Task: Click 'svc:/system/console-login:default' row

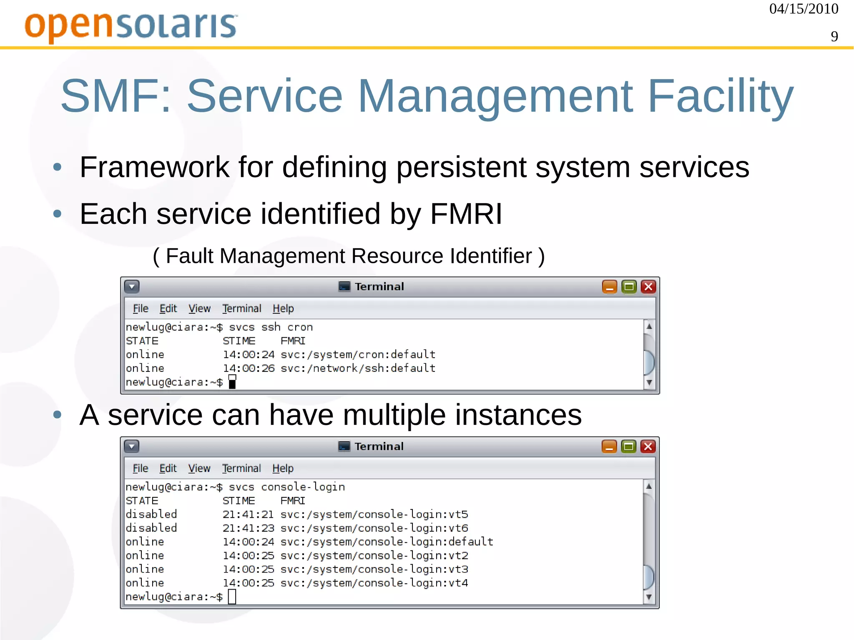Action: click(309, 542)
